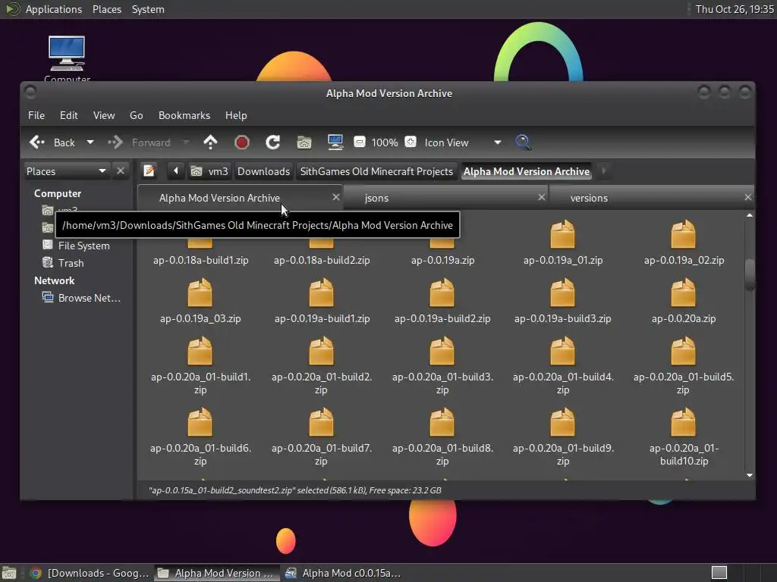The width and height of the screenshot is (777, 582).
Task: Close the Places sidebar
Action: coord(121,171)
